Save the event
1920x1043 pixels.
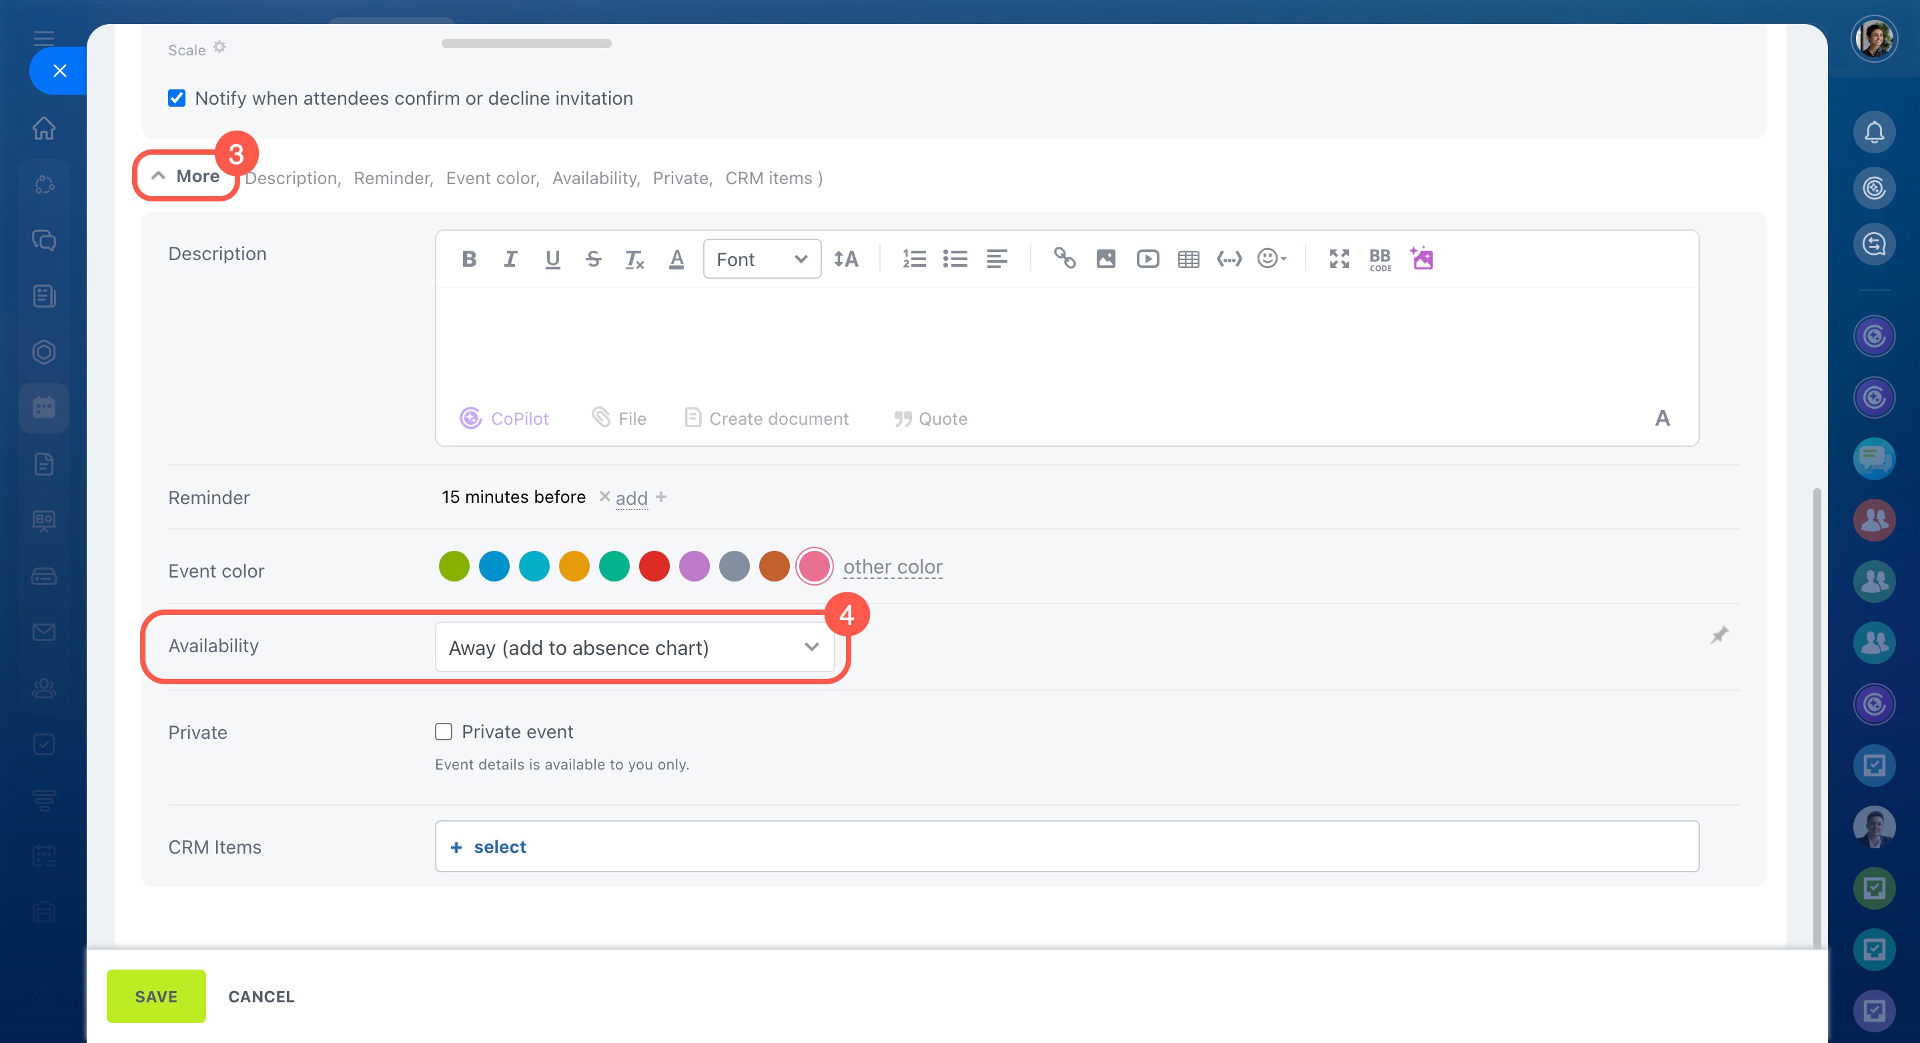pyautogui.click(x=156, y=996)
